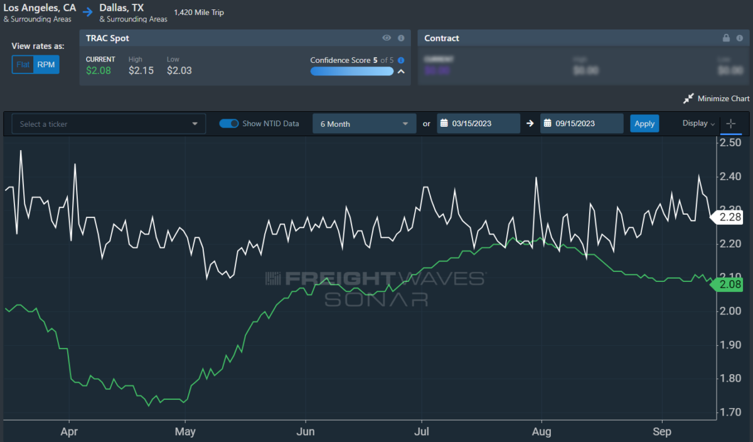Toggle TRAC Spot visibility eye icon

pyautogui.click(x=387, y=38)
